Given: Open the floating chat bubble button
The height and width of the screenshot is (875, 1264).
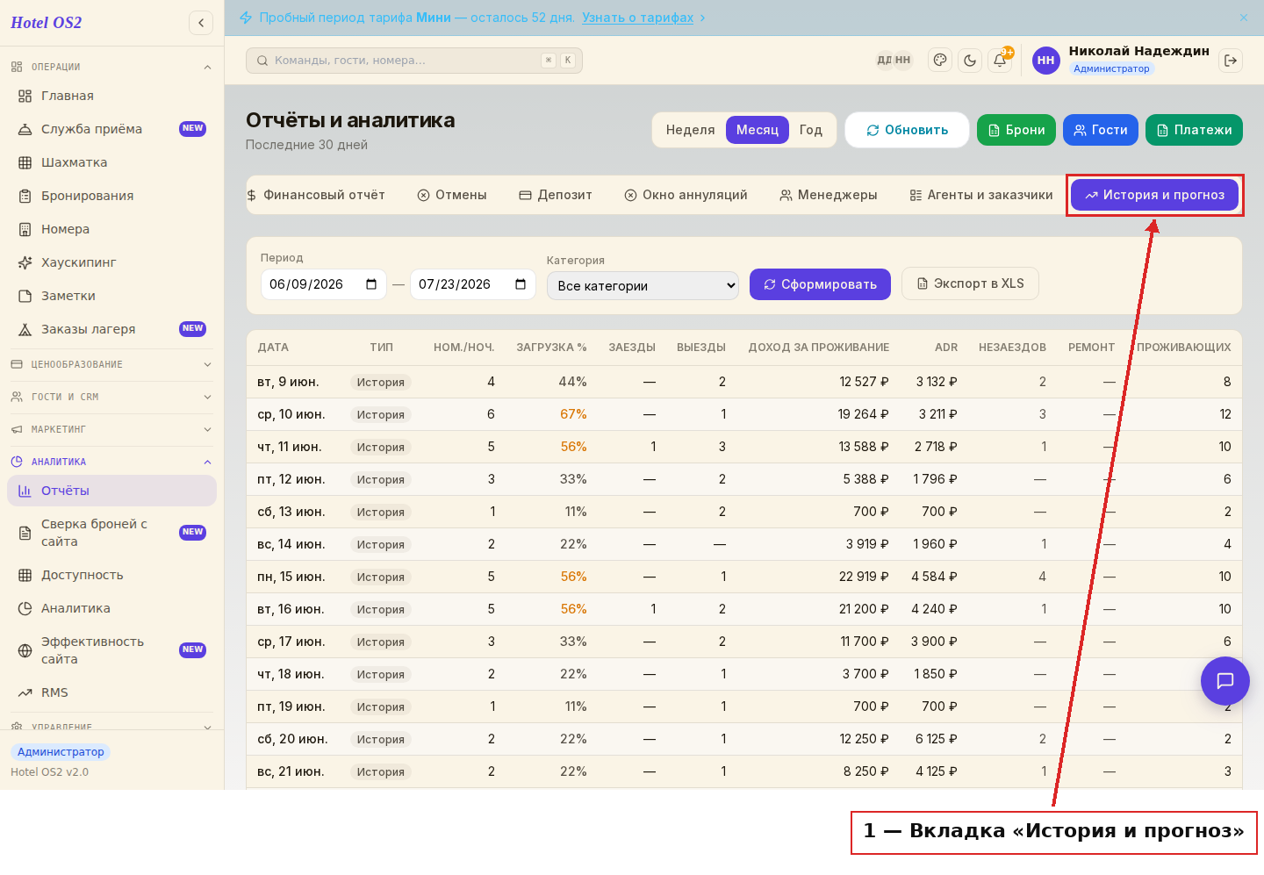Looking at the screenshot, I should tap(1225, 680).
